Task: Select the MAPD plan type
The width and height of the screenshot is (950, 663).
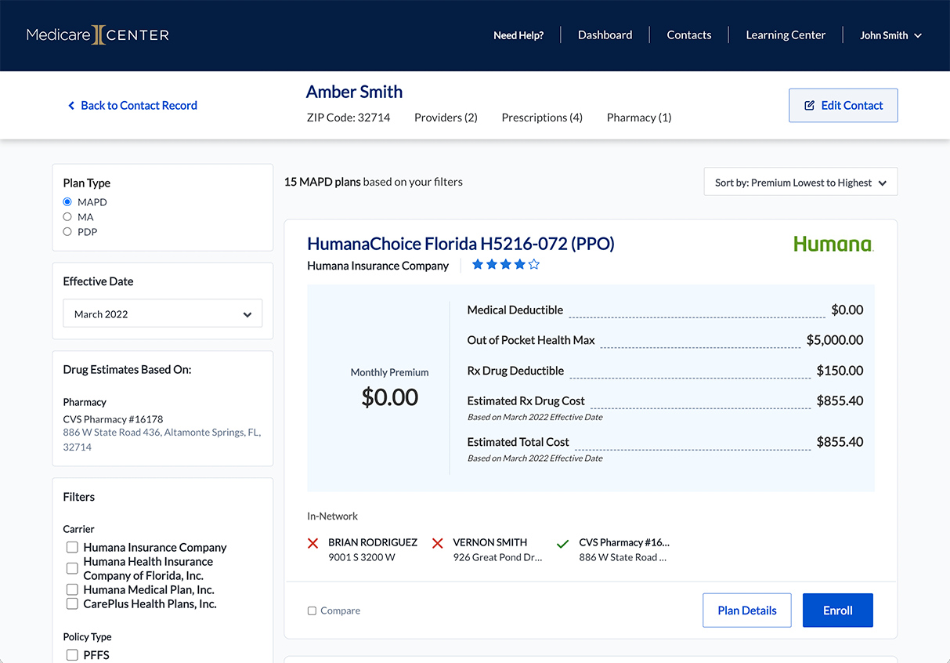Action: pos(67,202)
